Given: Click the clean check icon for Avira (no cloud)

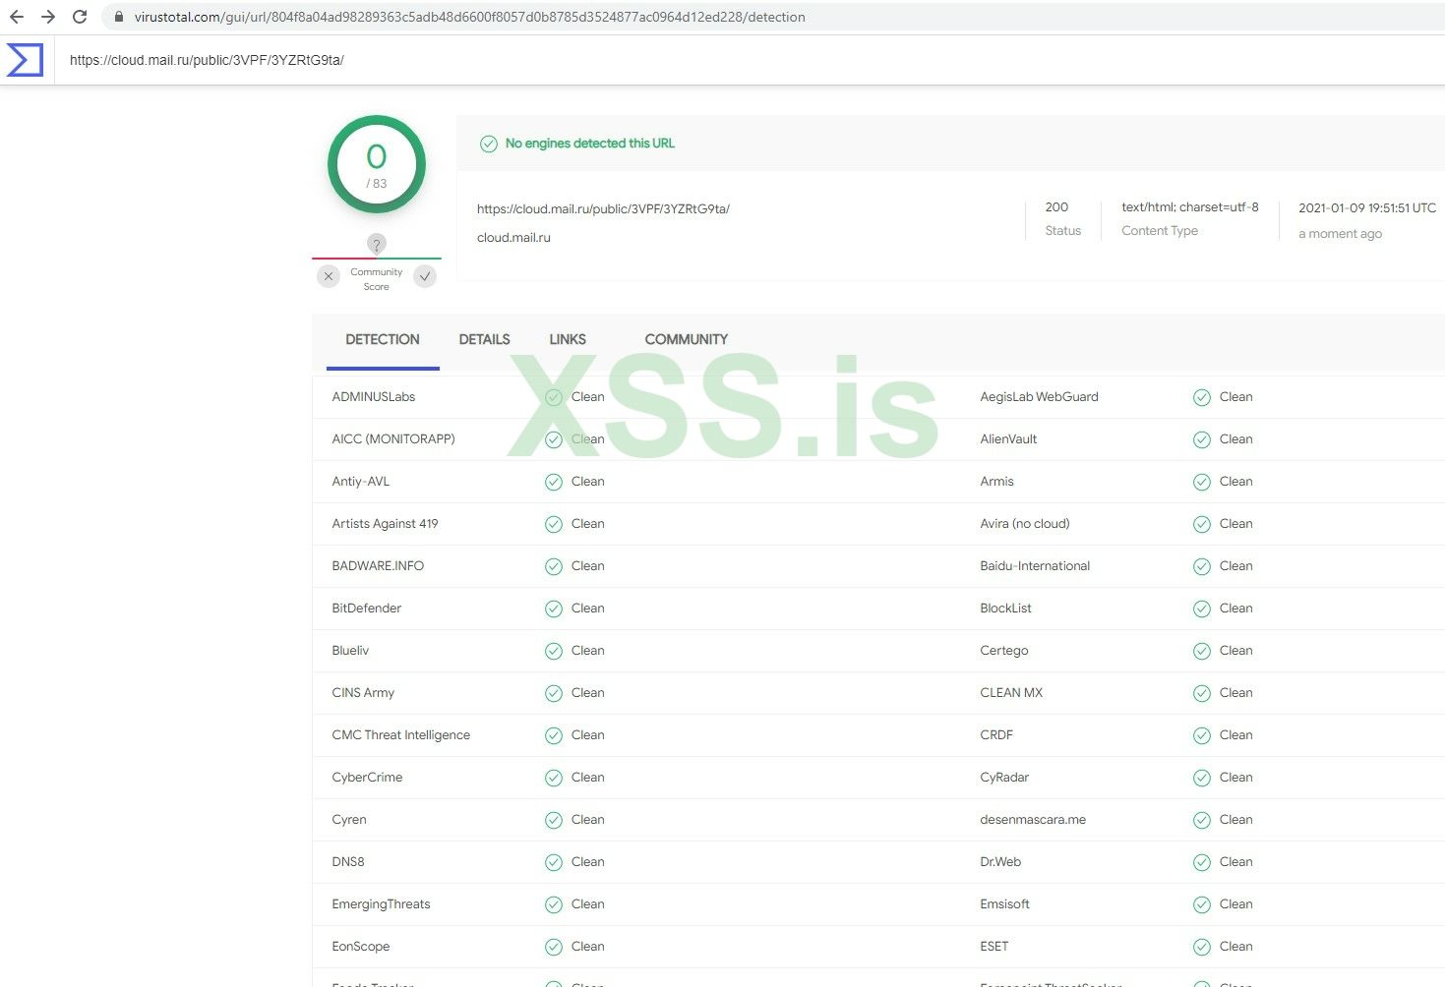Looking at the screenshot, I should (x=1202, y=525).
